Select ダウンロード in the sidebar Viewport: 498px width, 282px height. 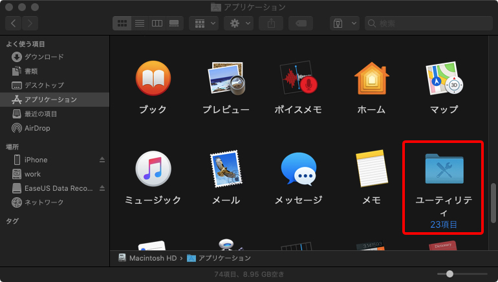[x=43, y=57]
